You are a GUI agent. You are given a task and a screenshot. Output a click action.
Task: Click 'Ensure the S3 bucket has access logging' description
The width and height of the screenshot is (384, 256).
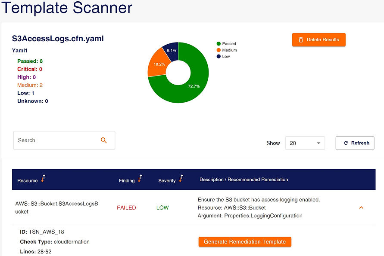259,200
